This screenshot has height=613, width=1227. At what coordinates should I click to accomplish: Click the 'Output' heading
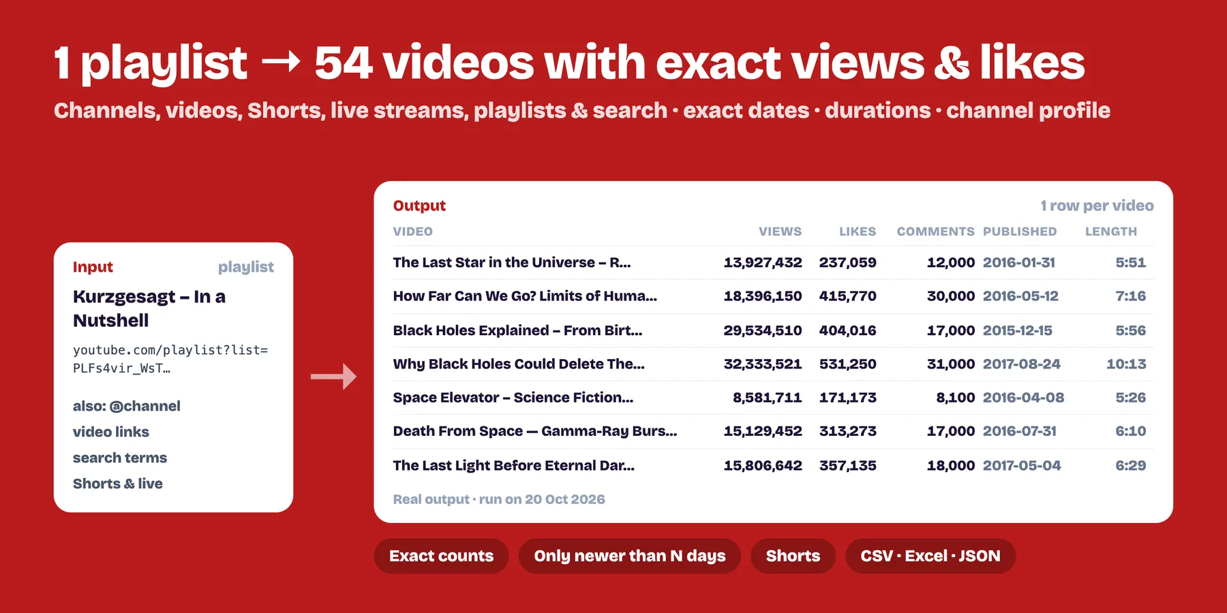coord(419,206)
